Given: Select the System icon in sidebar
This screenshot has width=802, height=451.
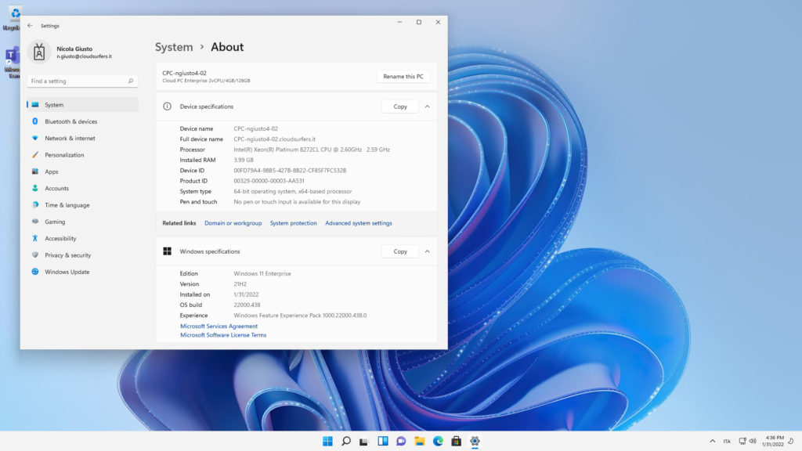Looking at the screenshot, I should click(34, 105).
